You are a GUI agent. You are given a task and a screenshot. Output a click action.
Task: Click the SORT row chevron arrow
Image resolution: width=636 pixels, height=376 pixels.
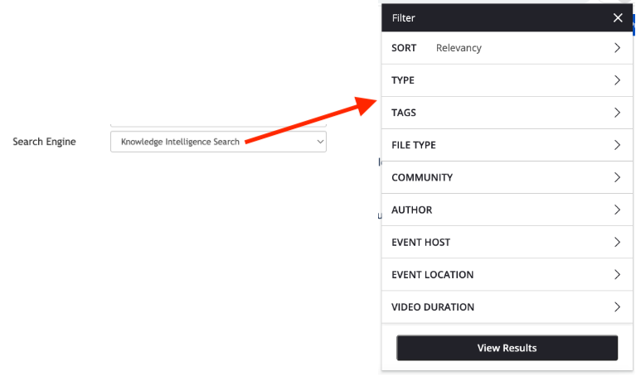(x=617, y=48)
